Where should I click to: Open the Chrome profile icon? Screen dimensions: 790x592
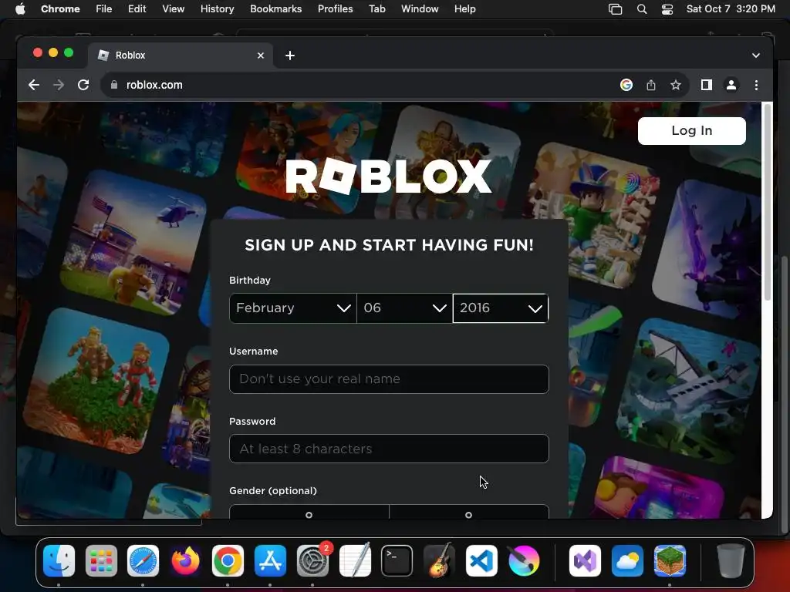coord(731,85)
